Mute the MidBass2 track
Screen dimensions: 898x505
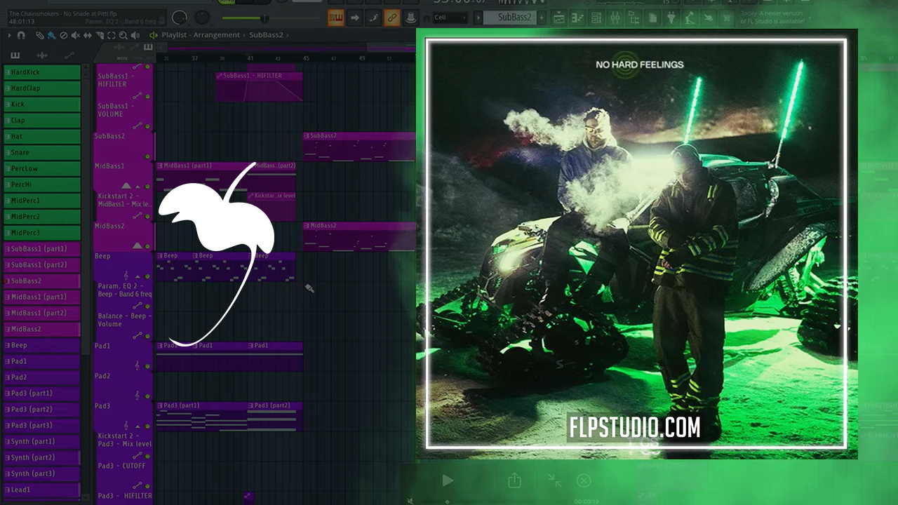[147, 245]
